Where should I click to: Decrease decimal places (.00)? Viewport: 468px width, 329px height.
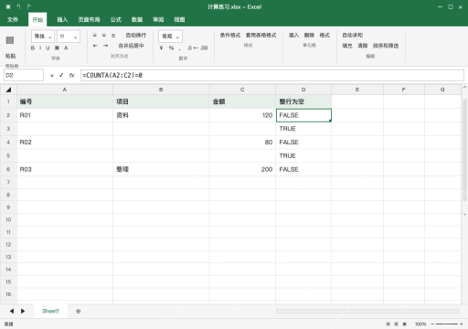pyautogui.click(x=204, y=48)
